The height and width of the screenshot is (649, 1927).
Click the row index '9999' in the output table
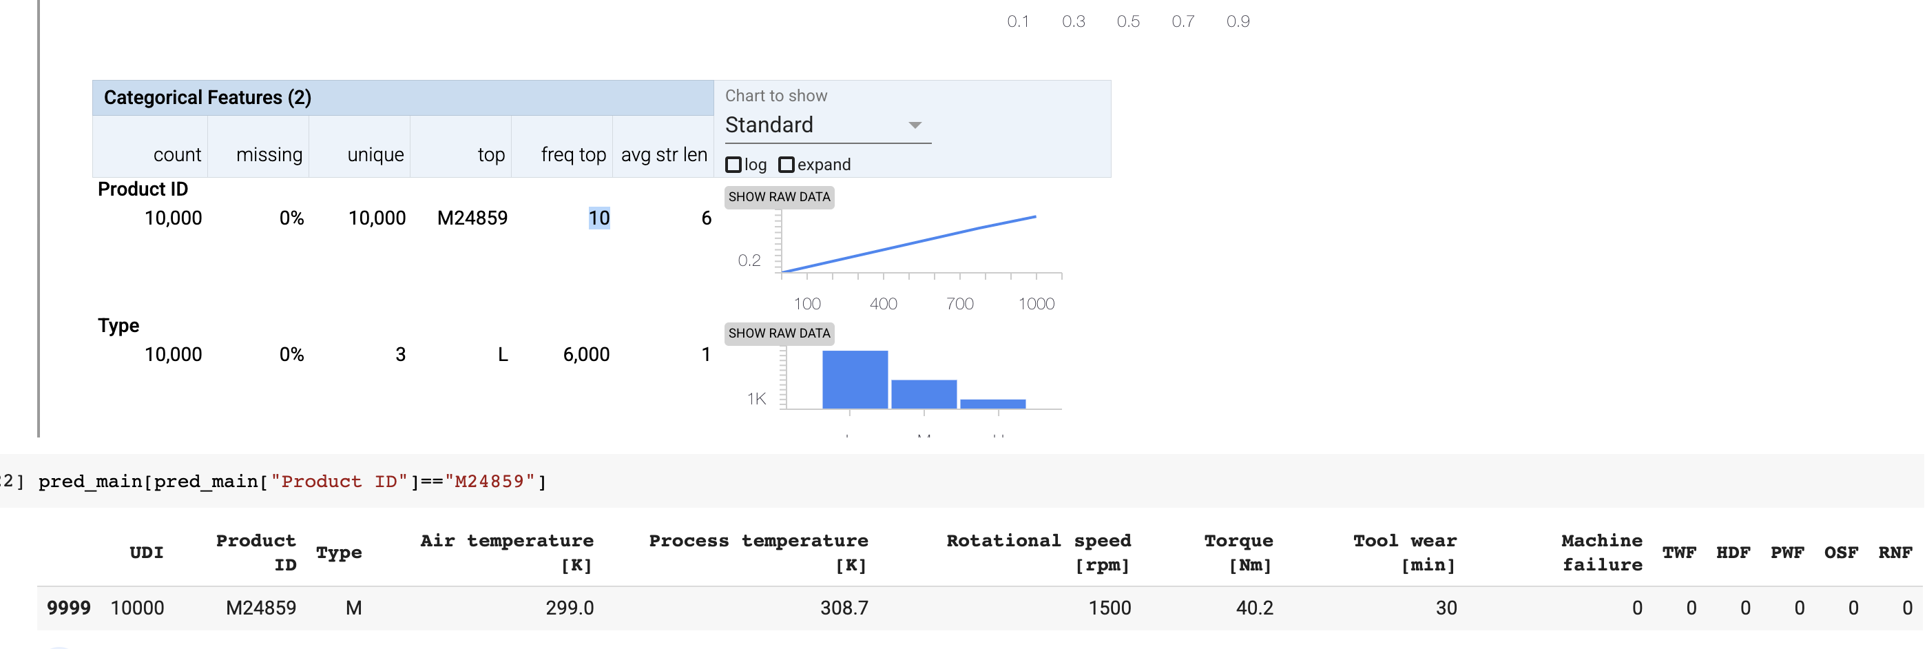(x=70, y=608)
